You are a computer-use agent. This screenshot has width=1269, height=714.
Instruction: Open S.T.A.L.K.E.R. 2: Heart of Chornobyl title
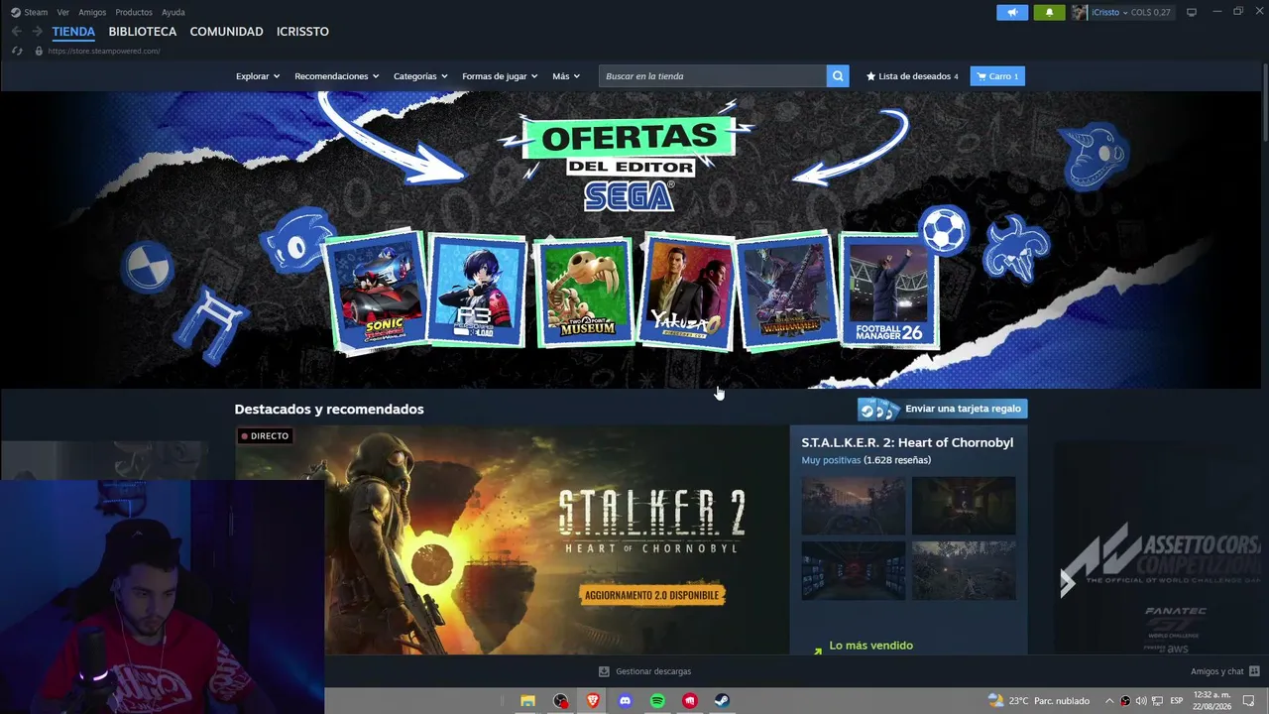pyautogui.click(x=907, y=442)
